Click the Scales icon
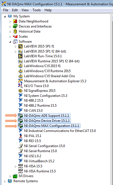 click(15, 36)
